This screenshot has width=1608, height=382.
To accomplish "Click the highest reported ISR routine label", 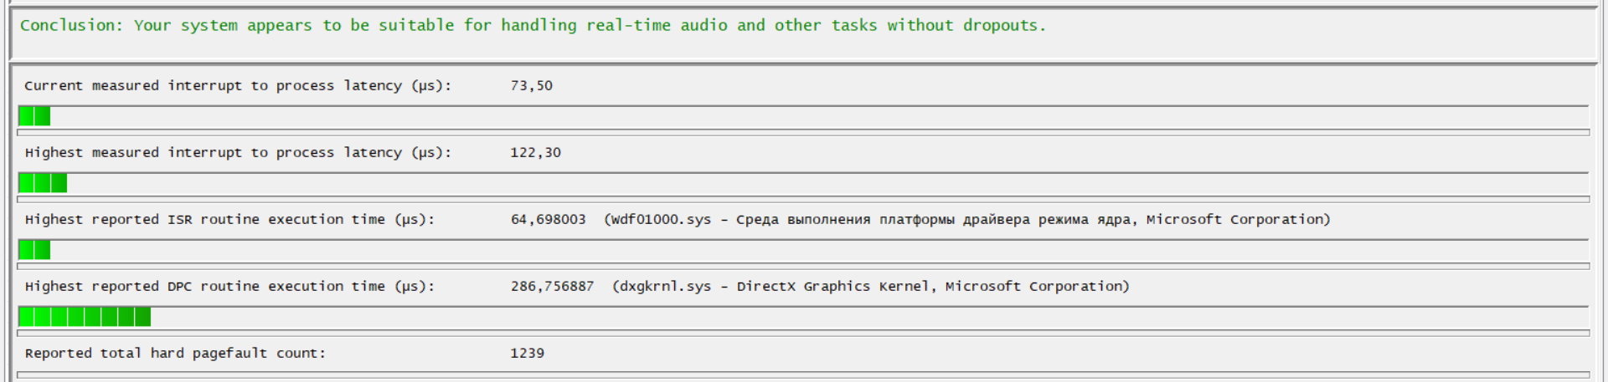I will coord(229,219).
